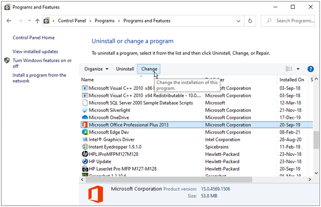Screen dimensions: 321x207
Task: Click the HP Update icon
Action: click(85, 162)
